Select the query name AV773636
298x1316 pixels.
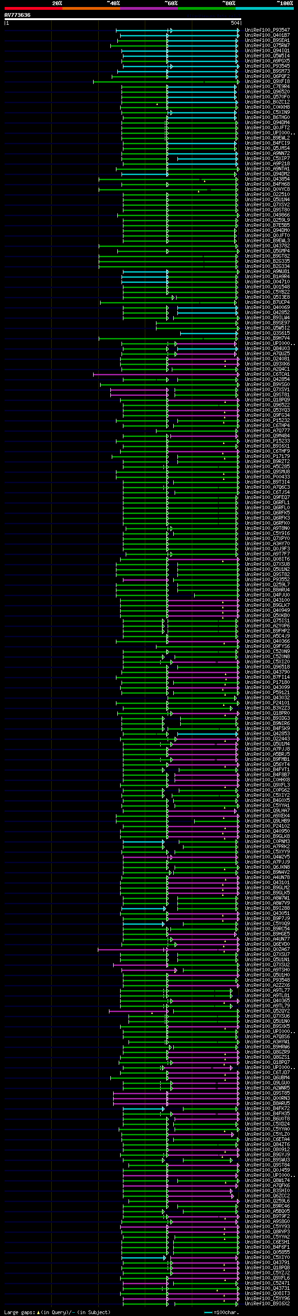(x=17, y=15)
